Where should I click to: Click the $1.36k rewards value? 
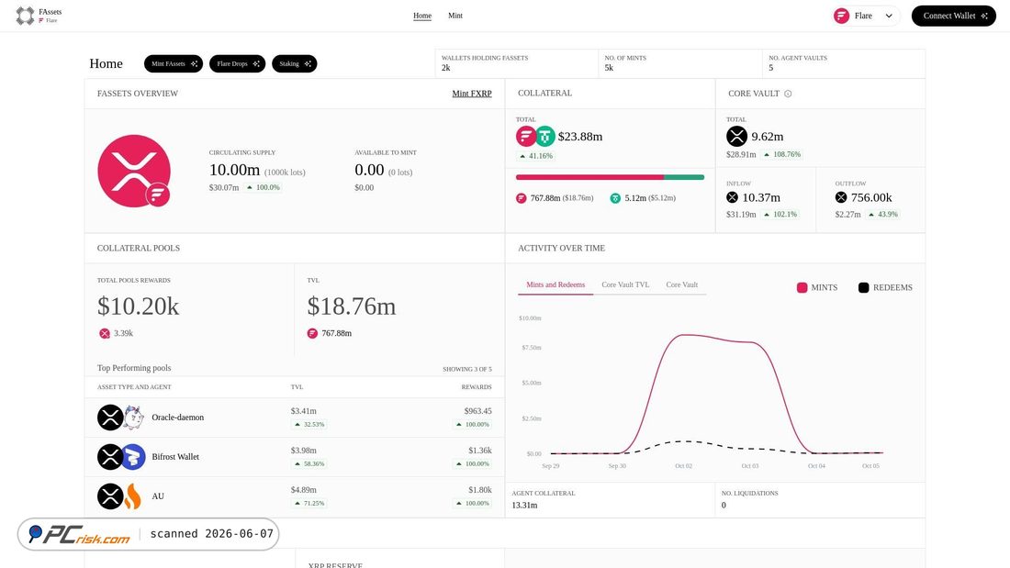pyautogui.click(x=480, y=451)
